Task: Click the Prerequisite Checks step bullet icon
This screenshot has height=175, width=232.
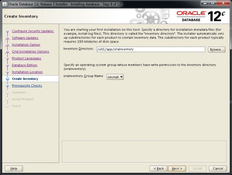Action: click(8, 86)
